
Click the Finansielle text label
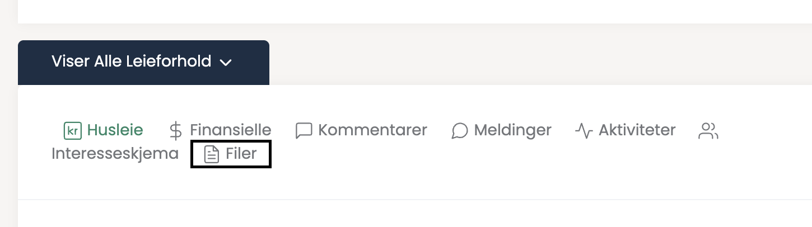pos(231,130)
